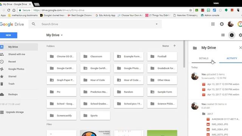Open Google's buried trea... bookmark

click(x=52, y=15)
